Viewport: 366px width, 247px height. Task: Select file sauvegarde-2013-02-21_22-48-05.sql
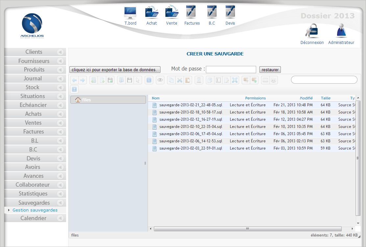click(x=190, y=105)
